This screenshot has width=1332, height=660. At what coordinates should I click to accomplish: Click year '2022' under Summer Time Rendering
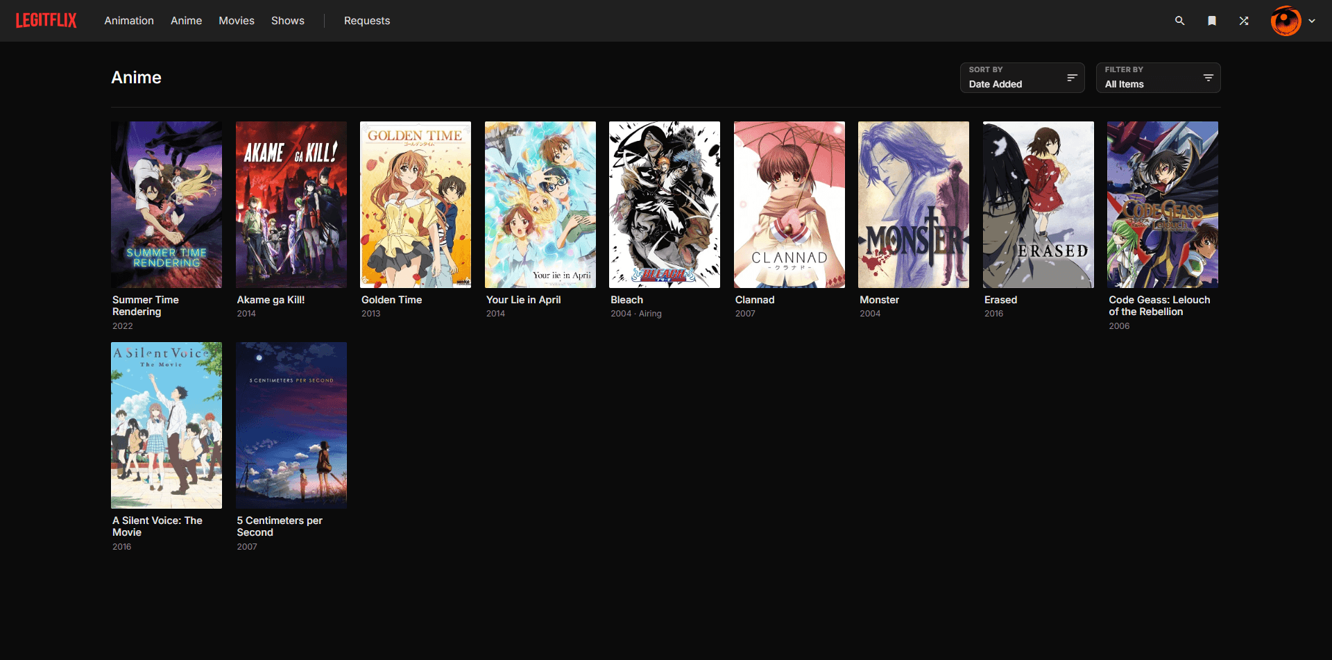point(122,326)
